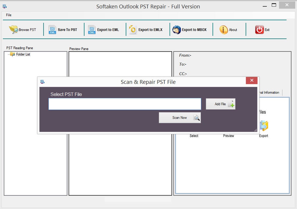Close the Scan & Repair PST File dialog
Screen dimensions: 297x209
(252, 80)
